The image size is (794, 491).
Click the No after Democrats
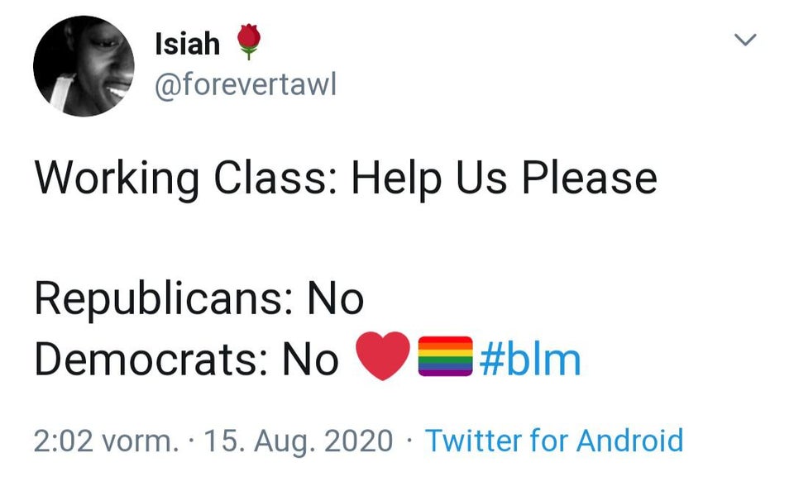310,359
